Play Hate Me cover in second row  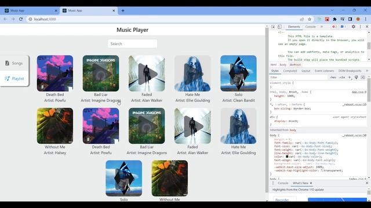coord(238,126)
